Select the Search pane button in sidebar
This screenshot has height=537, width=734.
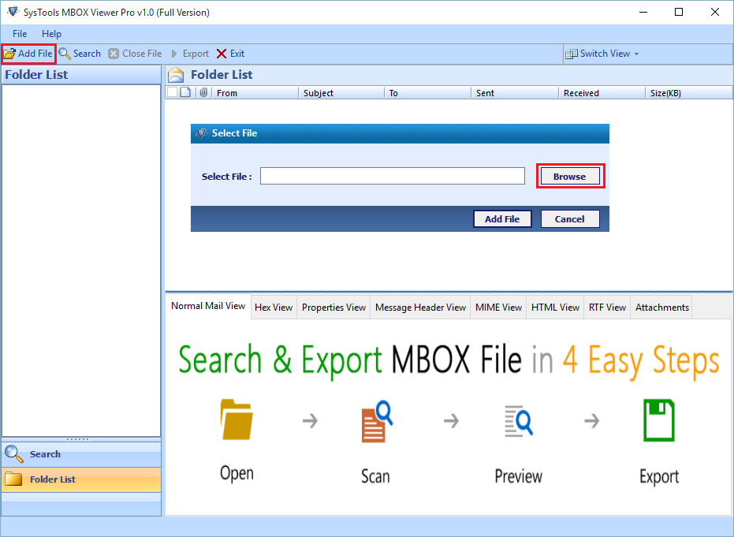(81, 453)
